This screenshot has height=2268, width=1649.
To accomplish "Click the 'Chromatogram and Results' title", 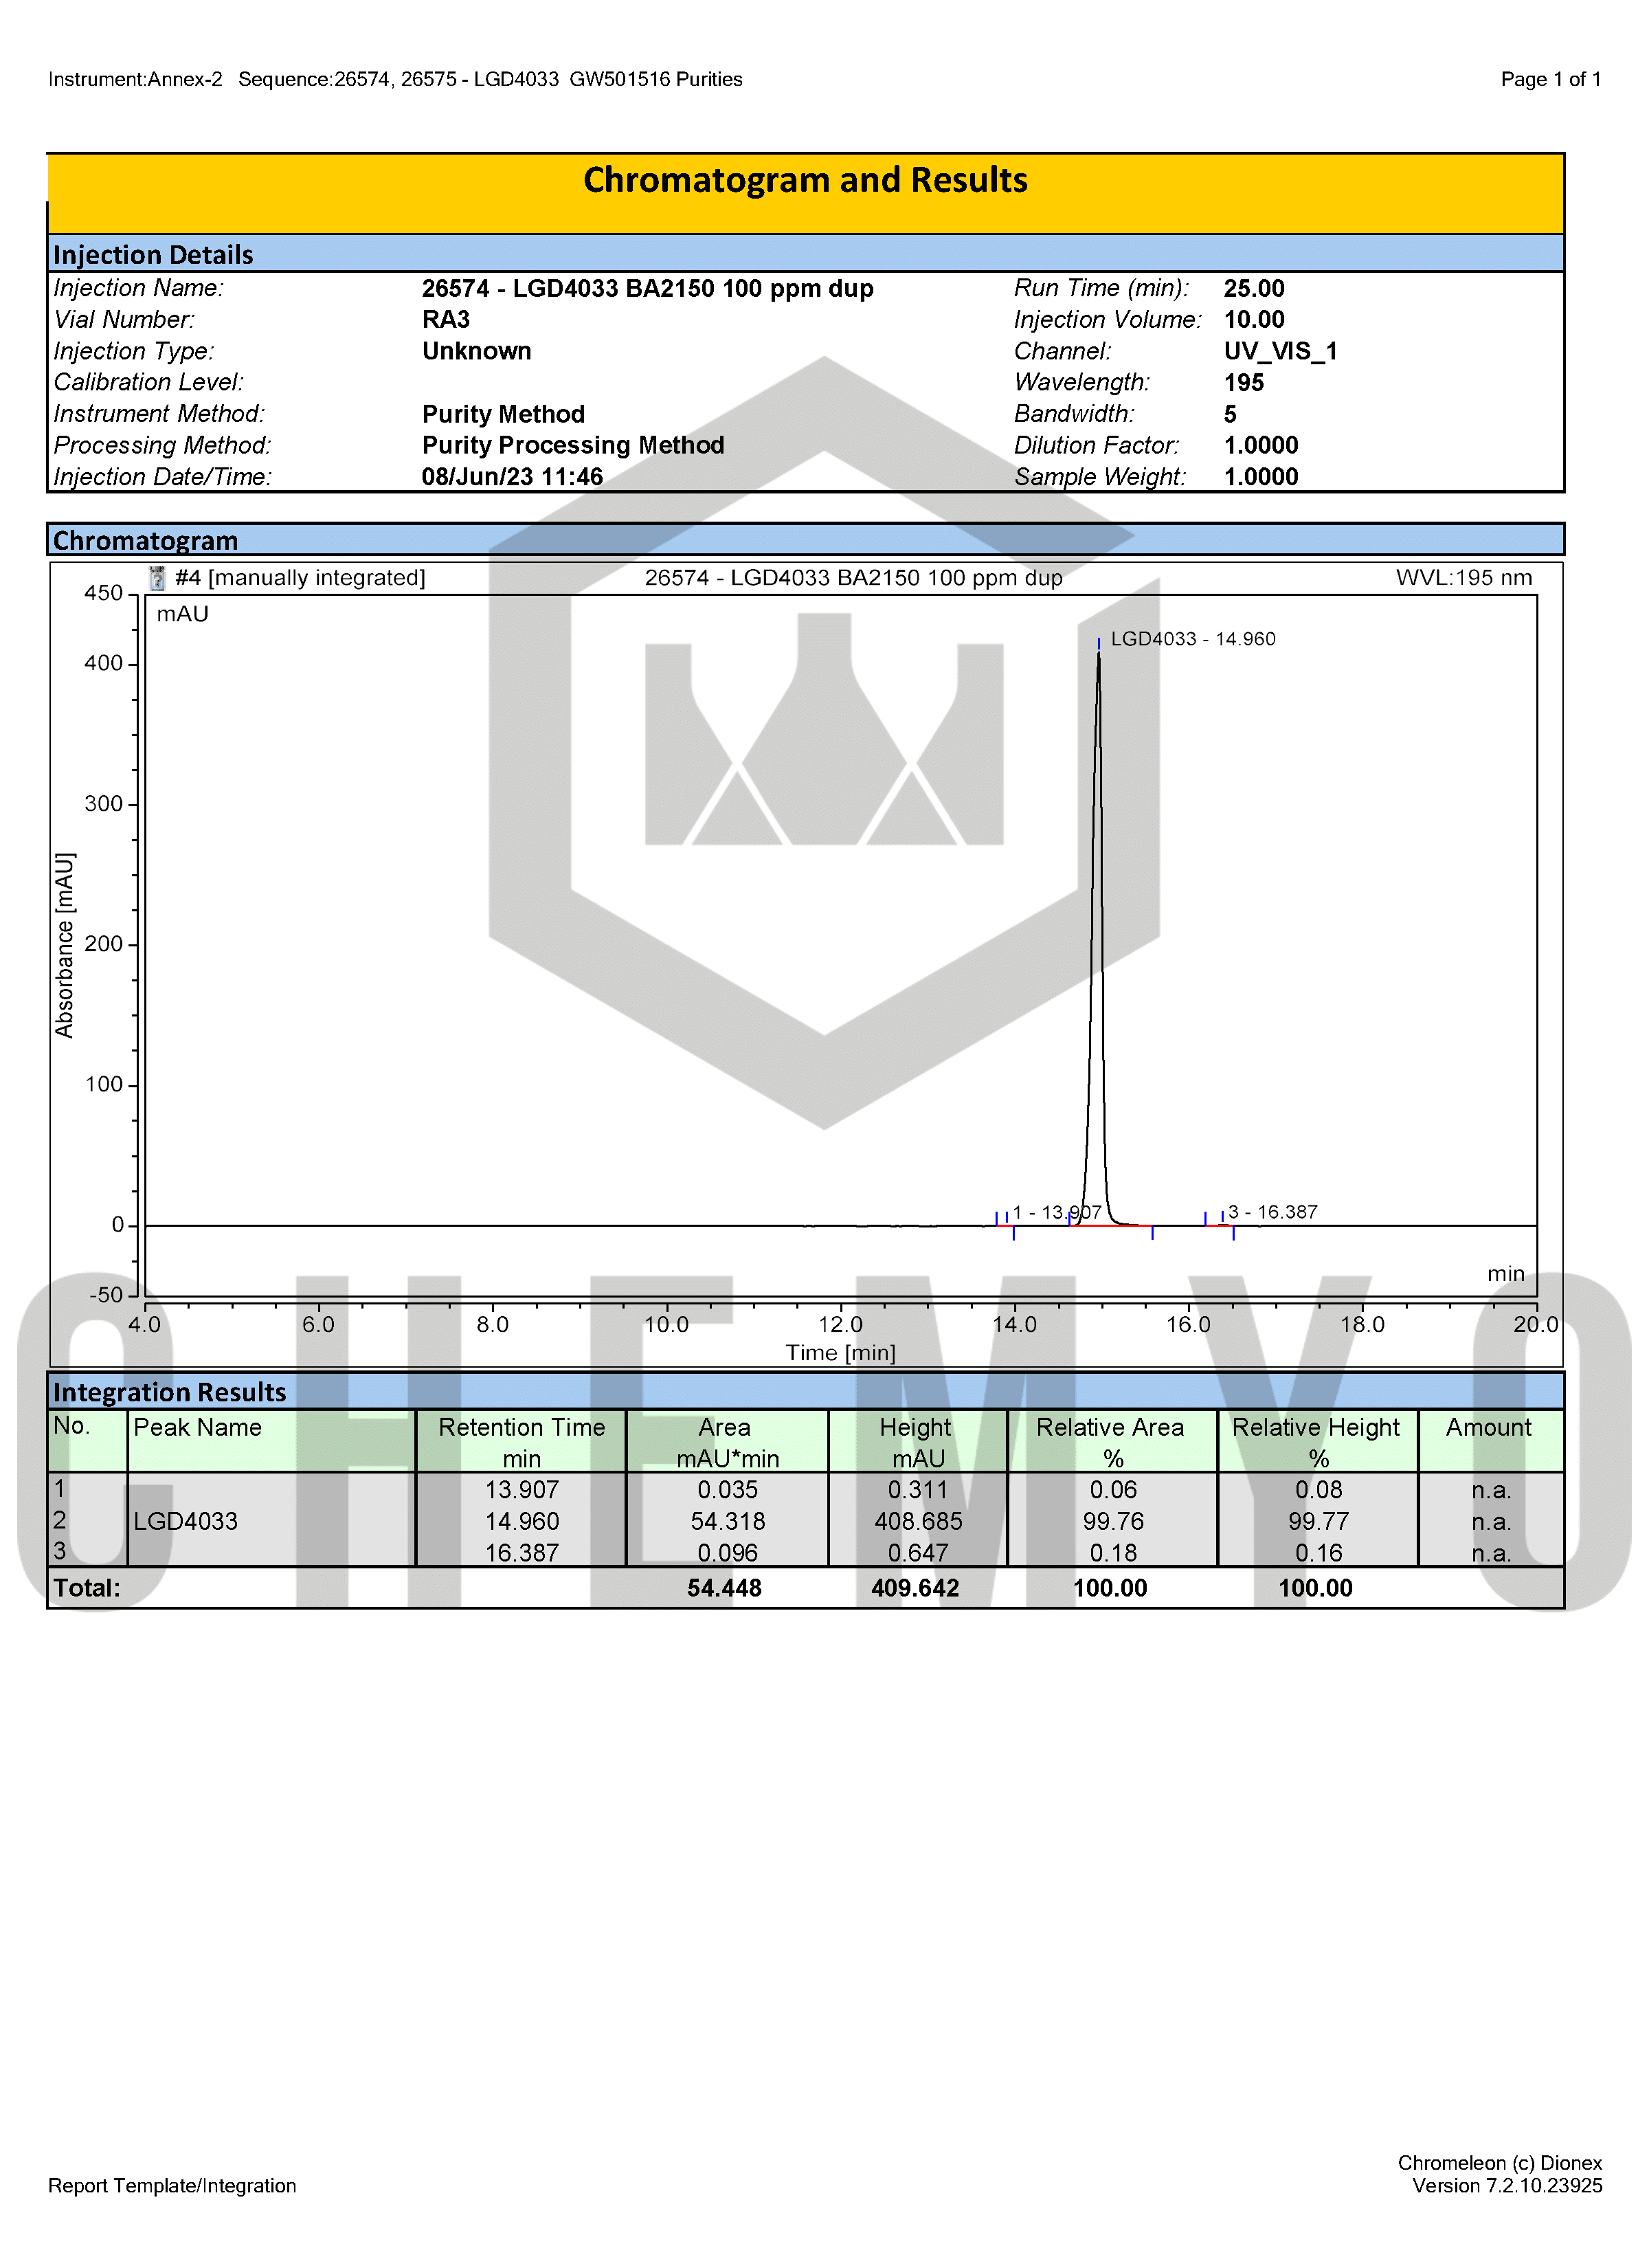I will 805,181.
